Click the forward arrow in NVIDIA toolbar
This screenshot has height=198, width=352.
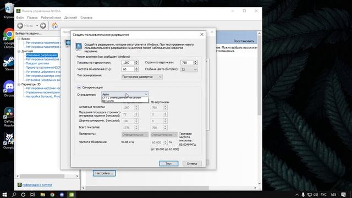(43, 26)
